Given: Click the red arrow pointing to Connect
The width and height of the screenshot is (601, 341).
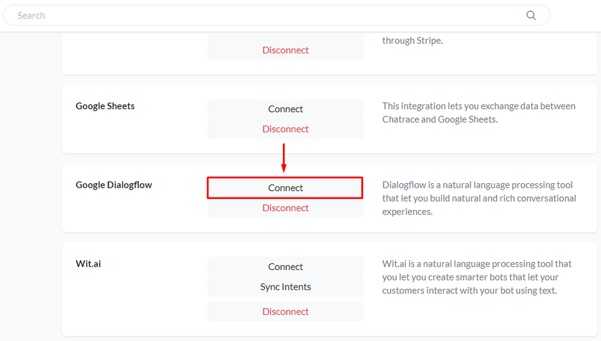Looking at the screenshot, I should 284,160.
